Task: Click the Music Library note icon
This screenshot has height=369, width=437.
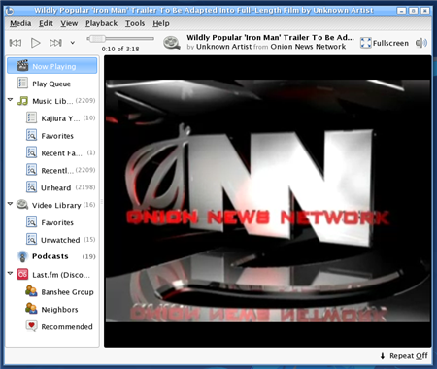Action: pos(22,101)
